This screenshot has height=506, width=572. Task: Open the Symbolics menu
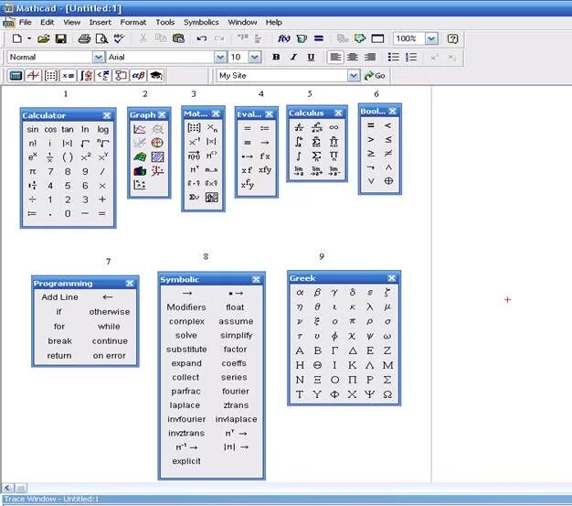(201, 22)
